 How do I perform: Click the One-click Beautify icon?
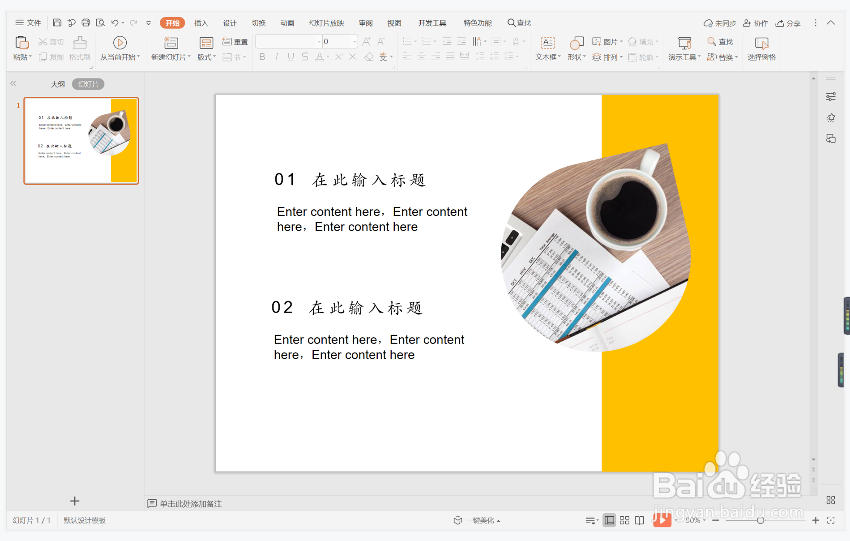click(x=458, y=520)
